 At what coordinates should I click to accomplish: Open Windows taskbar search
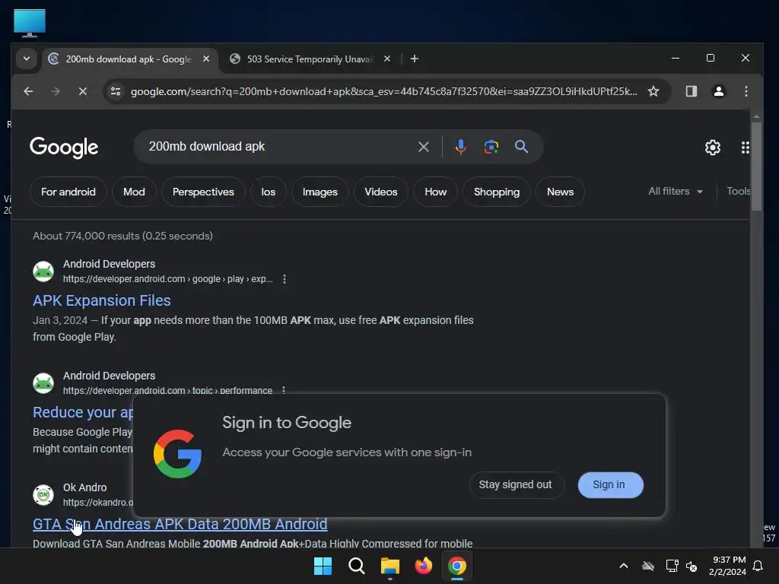(x=356, y=566)
